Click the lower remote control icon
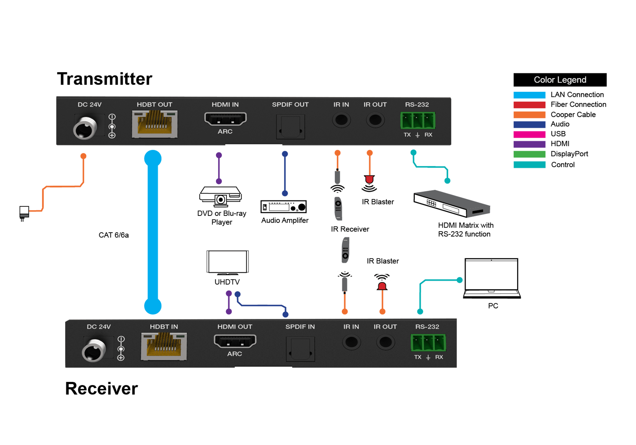Image resolution: width=636 pixels, height=445 pixels. pos(345,250)
